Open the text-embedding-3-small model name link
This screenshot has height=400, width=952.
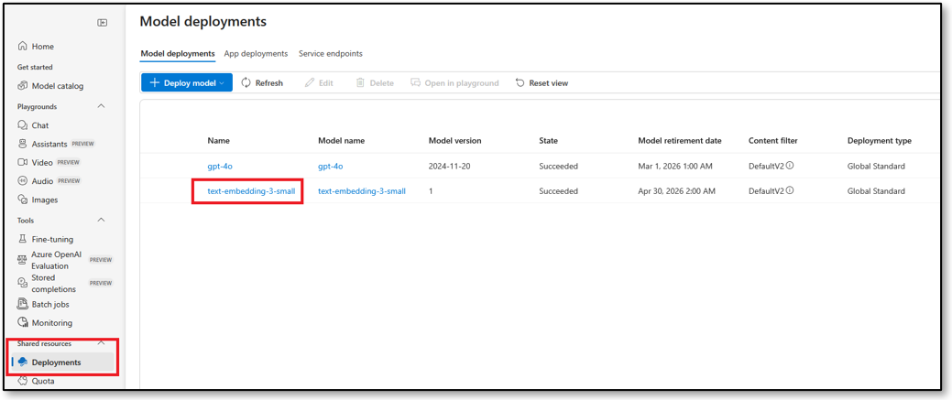[x=362, y=190]
